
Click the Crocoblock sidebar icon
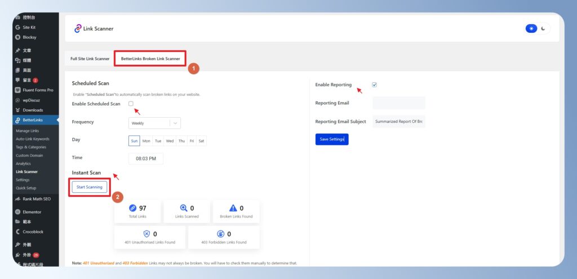(17, 232)
